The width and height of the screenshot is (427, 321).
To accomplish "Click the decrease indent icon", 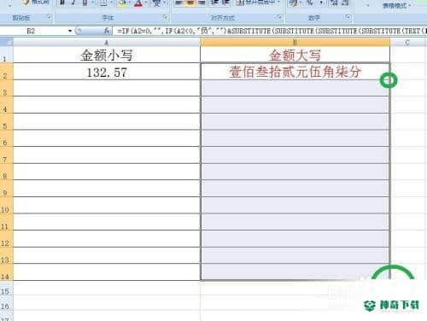I will coord(215,3).
